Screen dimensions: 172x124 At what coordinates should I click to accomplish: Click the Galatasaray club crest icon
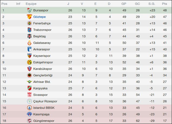click(x=29, y=43)
